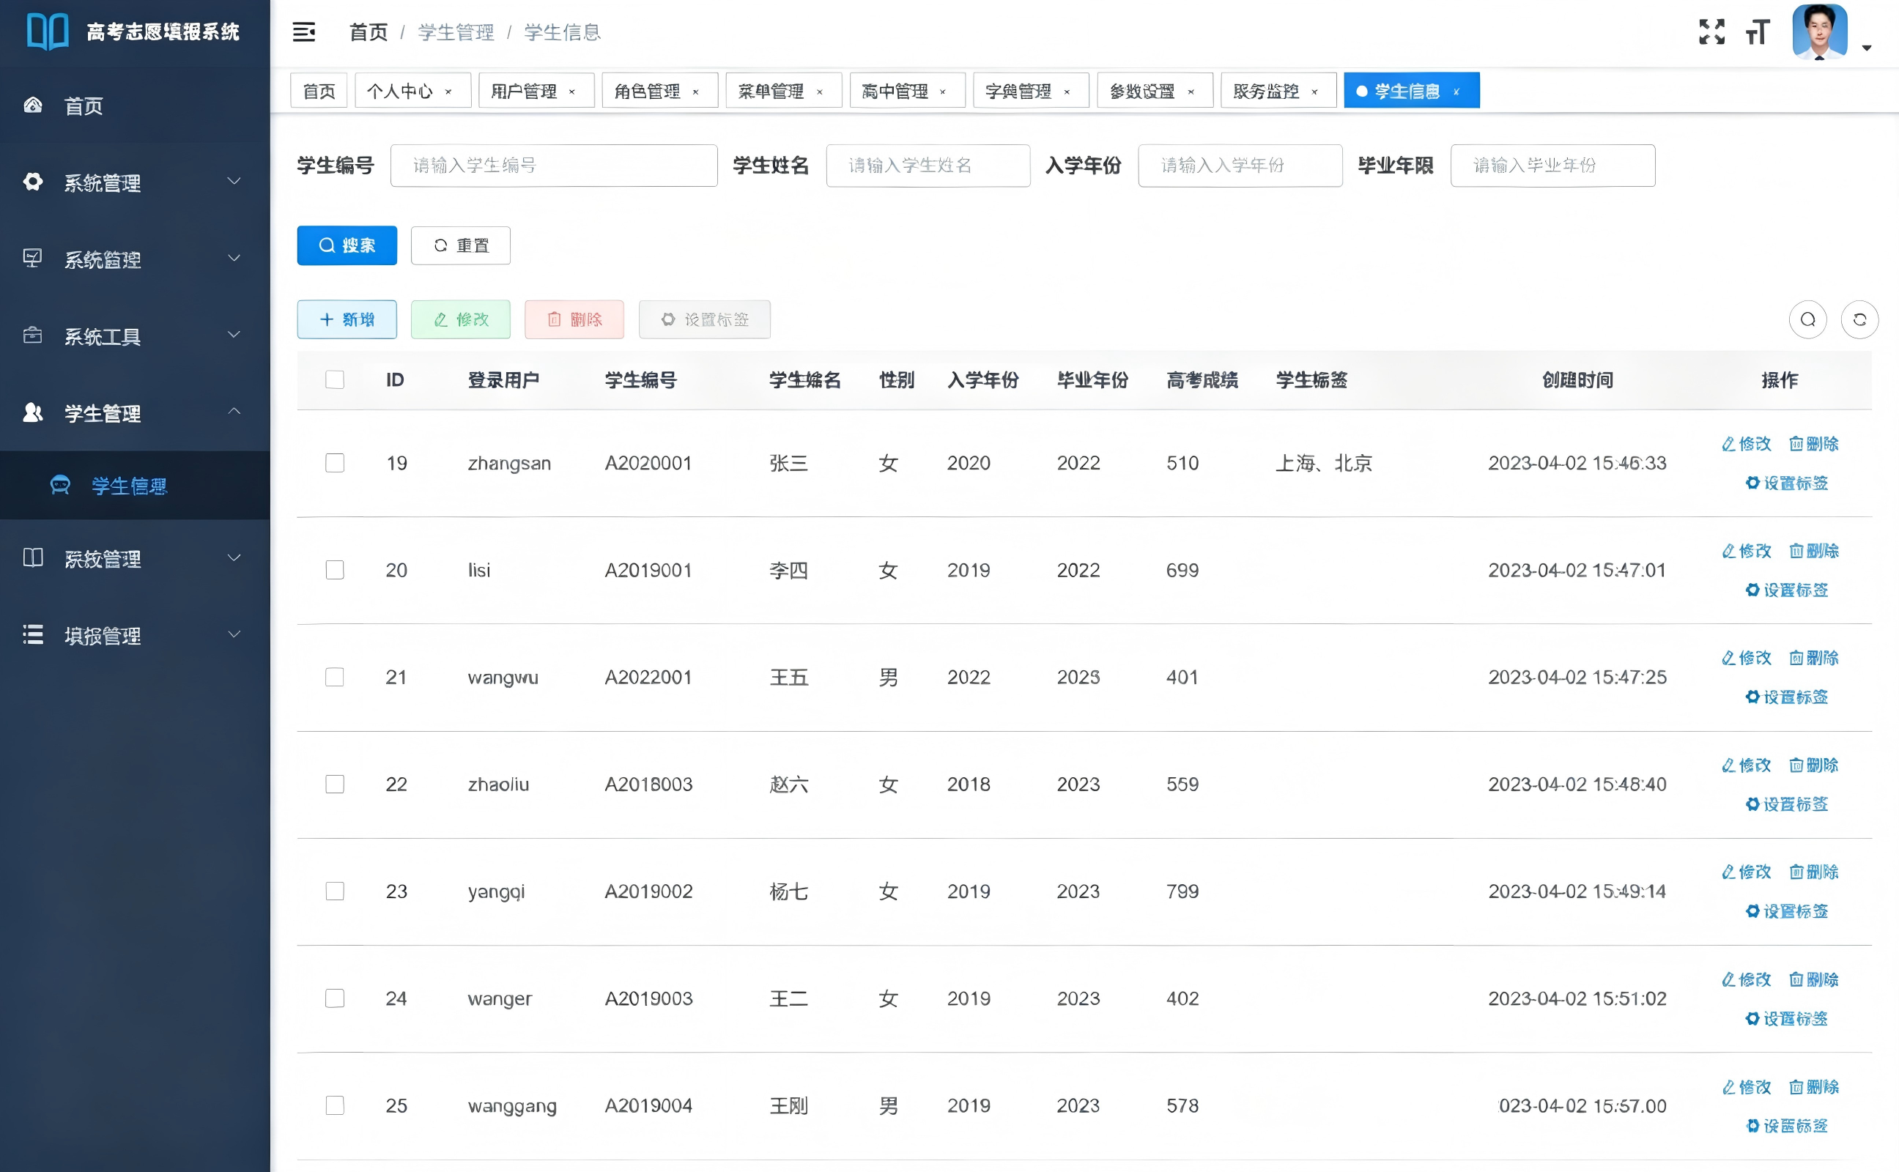Click the 新增 button
Screen dimensions: 1899x1172
coord(347,319)
